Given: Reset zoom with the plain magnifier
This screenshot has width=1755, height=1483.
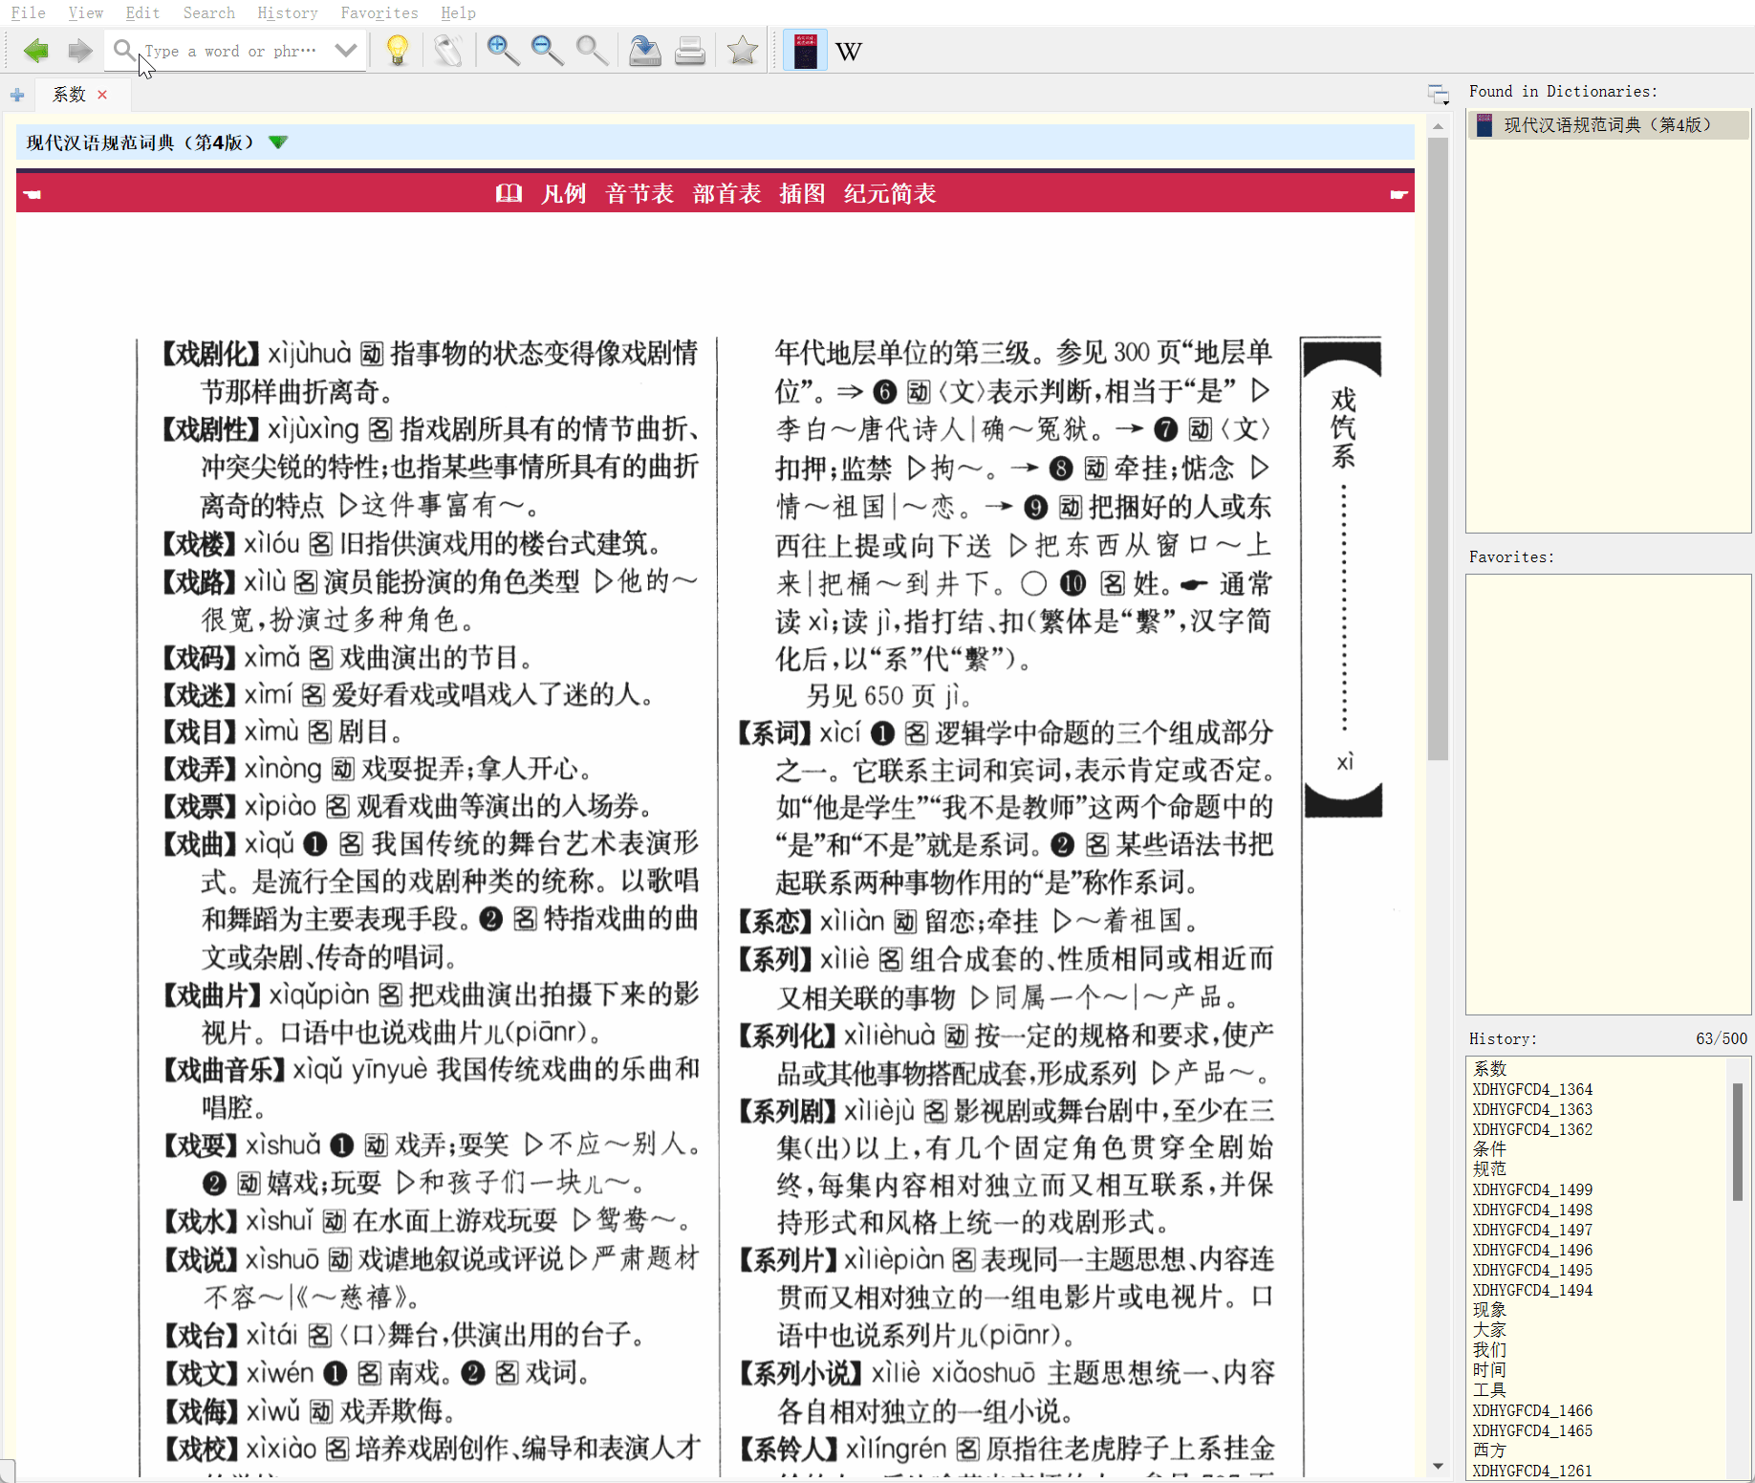Looking at the screenshot, I should click(x=592, y=50).
